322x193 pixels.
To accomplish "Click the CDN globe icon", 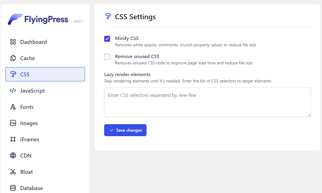I will 12,155.
